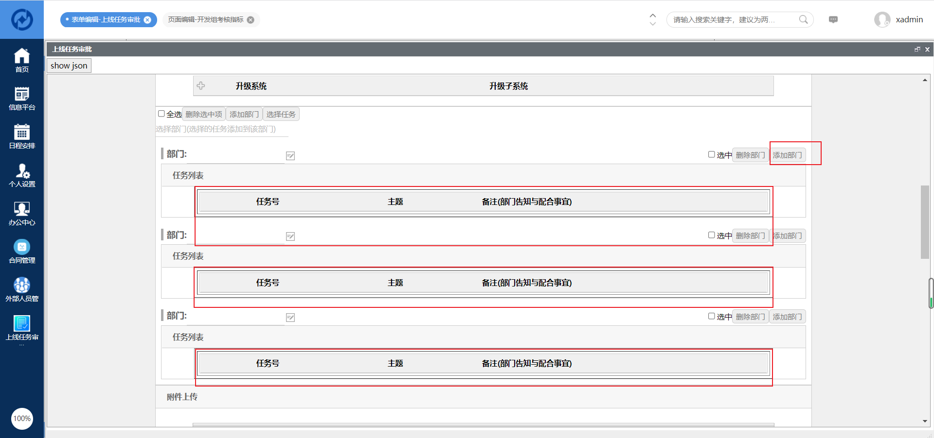Tick the 全选 checkbox

click(x=162, y=114)
